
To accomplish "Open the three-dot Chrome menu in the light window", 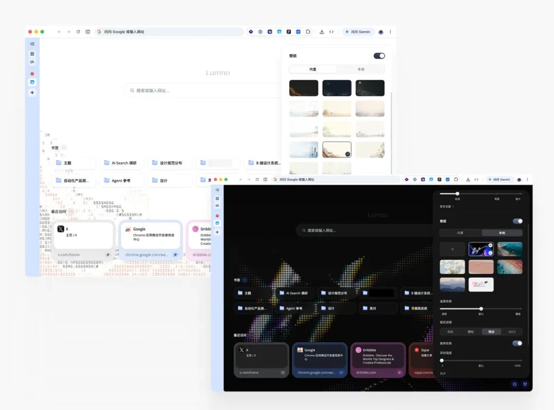I will [390, 32].
